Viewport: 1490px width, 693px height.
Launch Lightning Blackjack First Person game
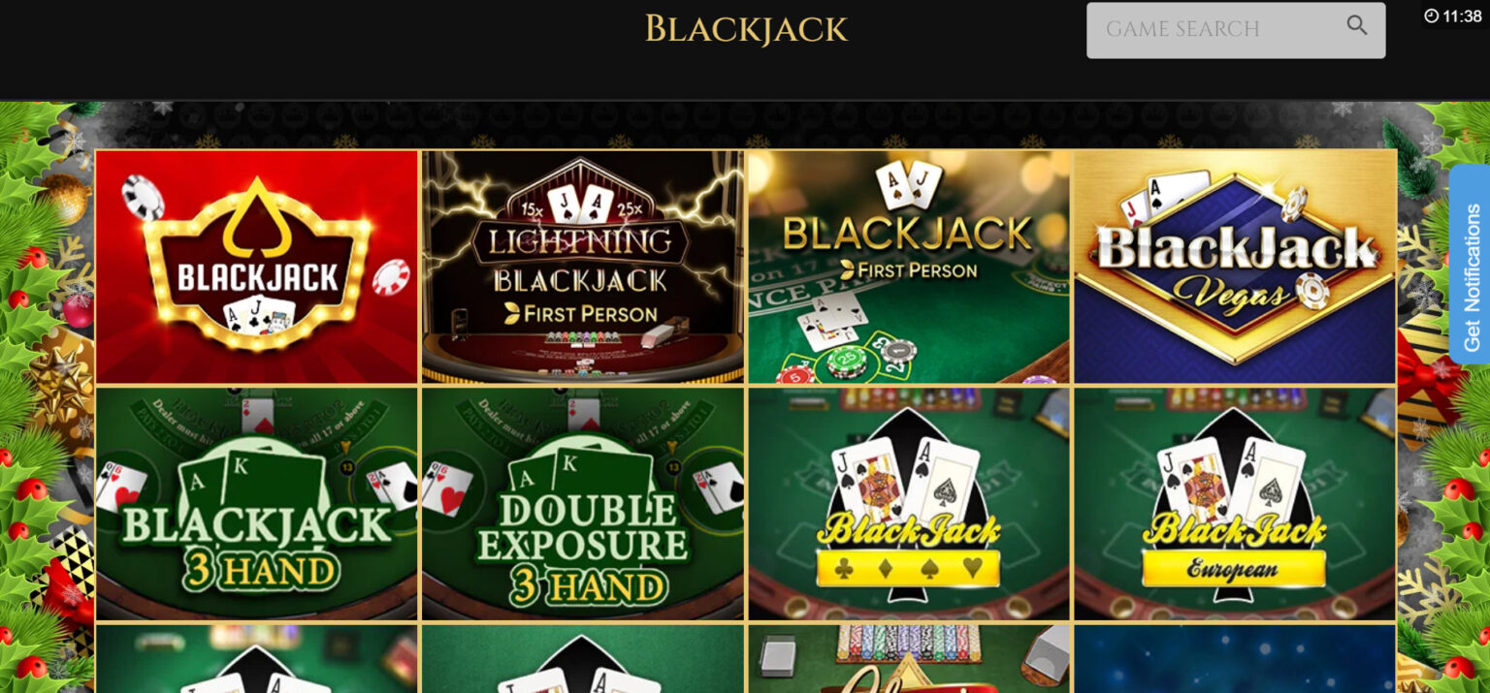tap(583, 267)
